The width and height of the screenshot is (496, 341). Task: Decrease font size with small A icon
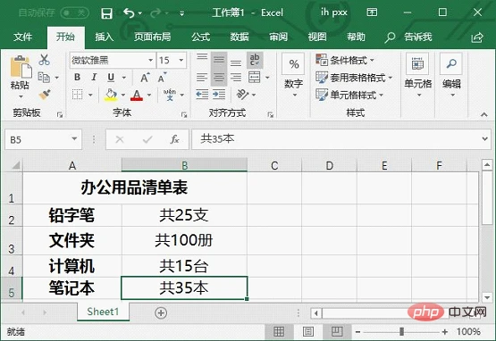coord(162,77)
